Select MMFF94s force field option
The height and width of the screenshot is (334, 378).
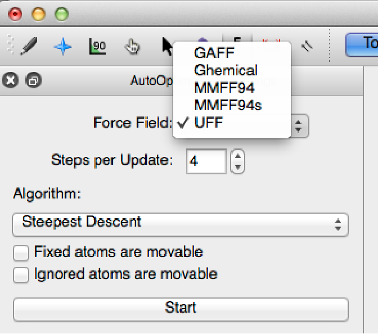coord(227,105)
